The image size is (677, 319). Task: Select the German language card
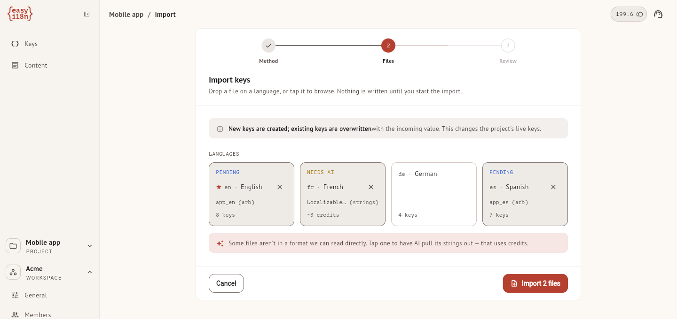point(434,194)
